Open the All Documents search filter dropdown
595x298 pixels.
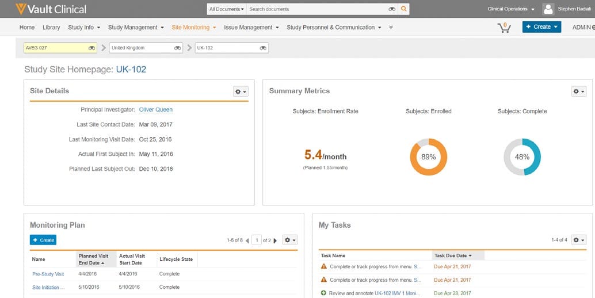coord(227,9)
